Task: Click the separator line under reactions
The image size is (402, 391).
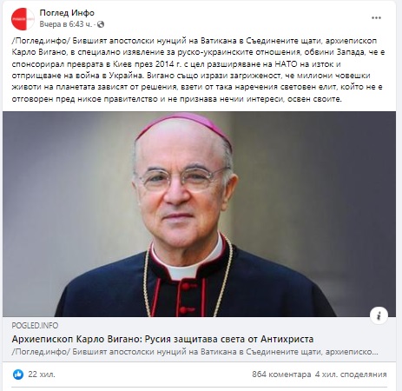Action: pyautogui.click(x=199, y=388)
